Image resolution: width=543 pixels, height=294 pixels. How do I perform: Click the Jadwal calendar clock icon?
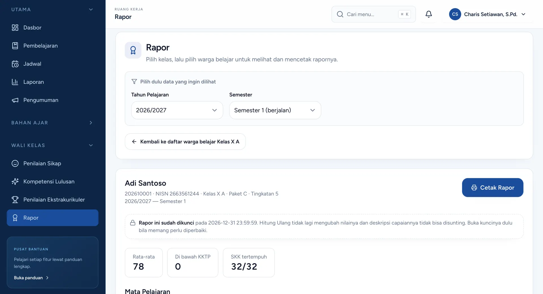pos(15,64)
